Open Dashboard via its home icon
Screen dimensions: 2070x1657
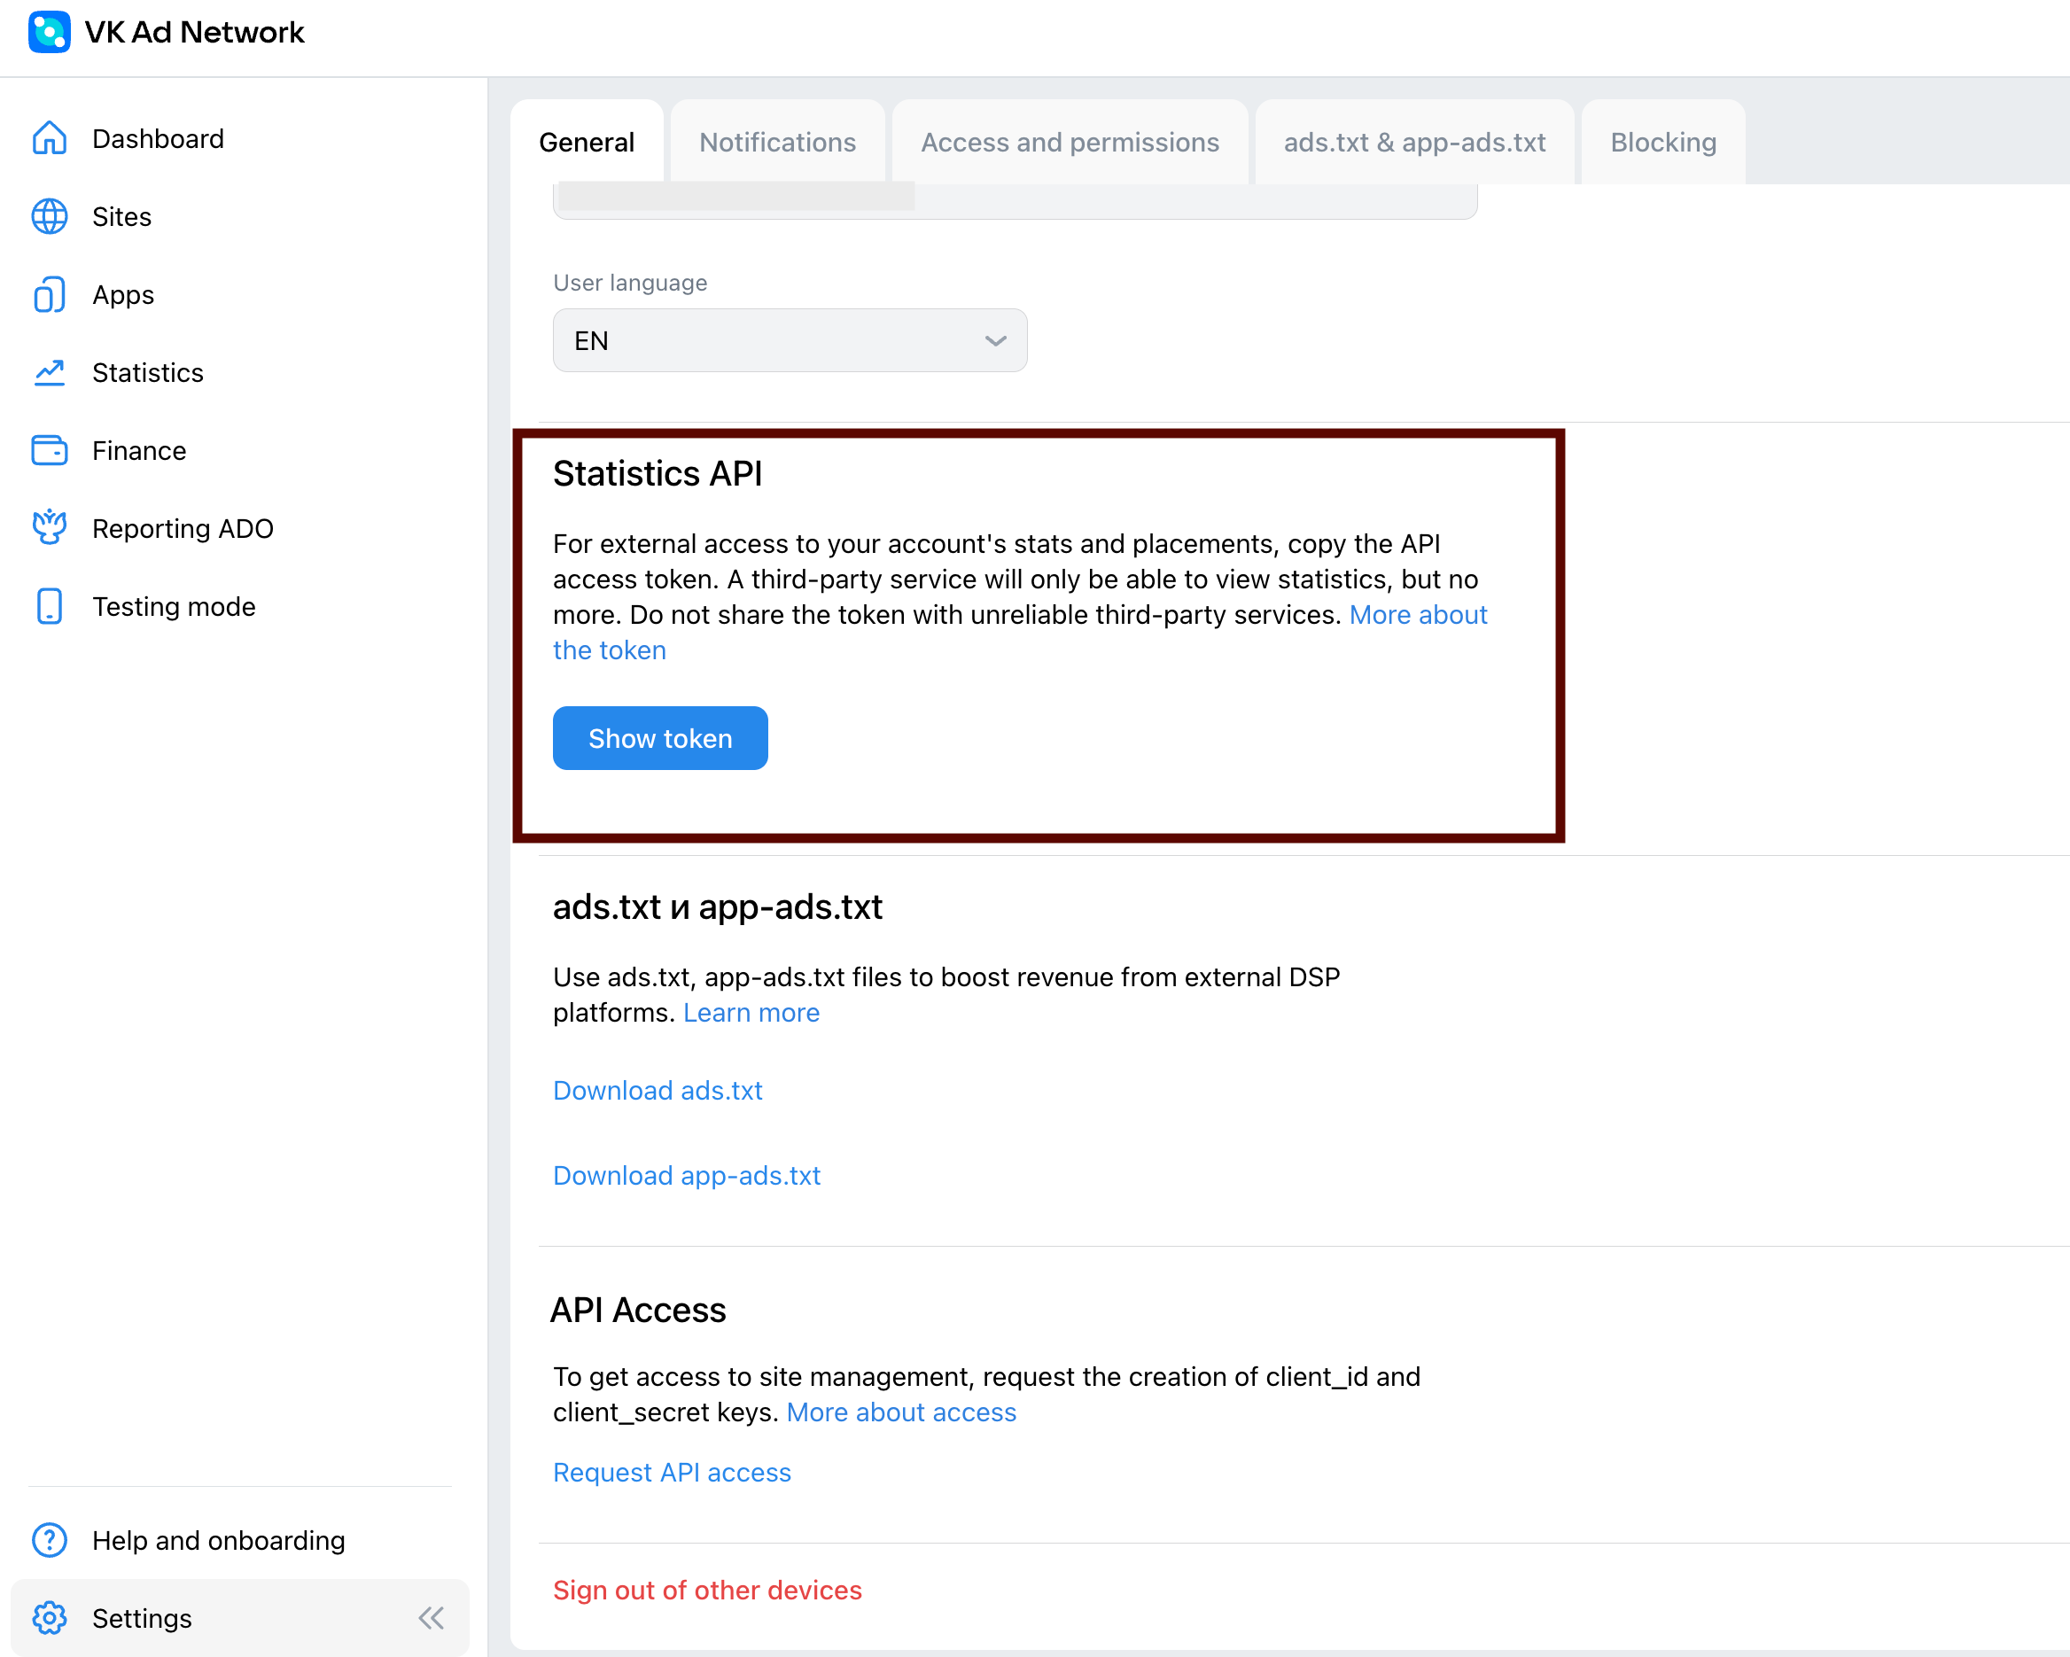click(49, 138)
